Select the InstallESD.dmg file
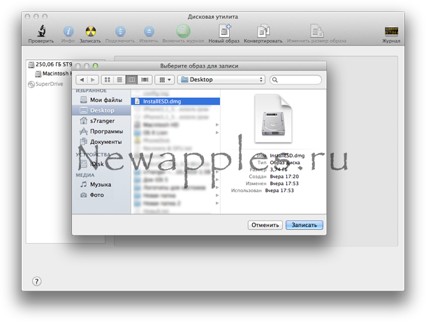Viewport: 426px width, 322px height. pos(175,101)
